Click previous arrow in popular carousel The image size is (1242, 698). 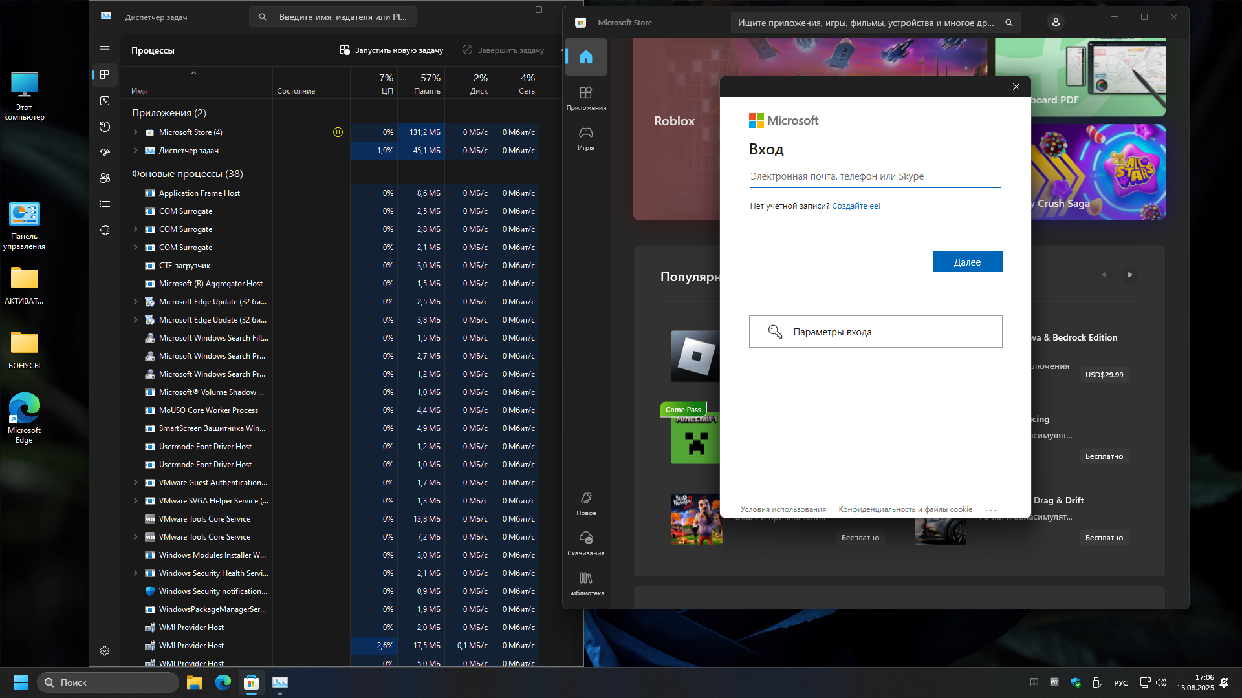click(x=1104, y=275)
